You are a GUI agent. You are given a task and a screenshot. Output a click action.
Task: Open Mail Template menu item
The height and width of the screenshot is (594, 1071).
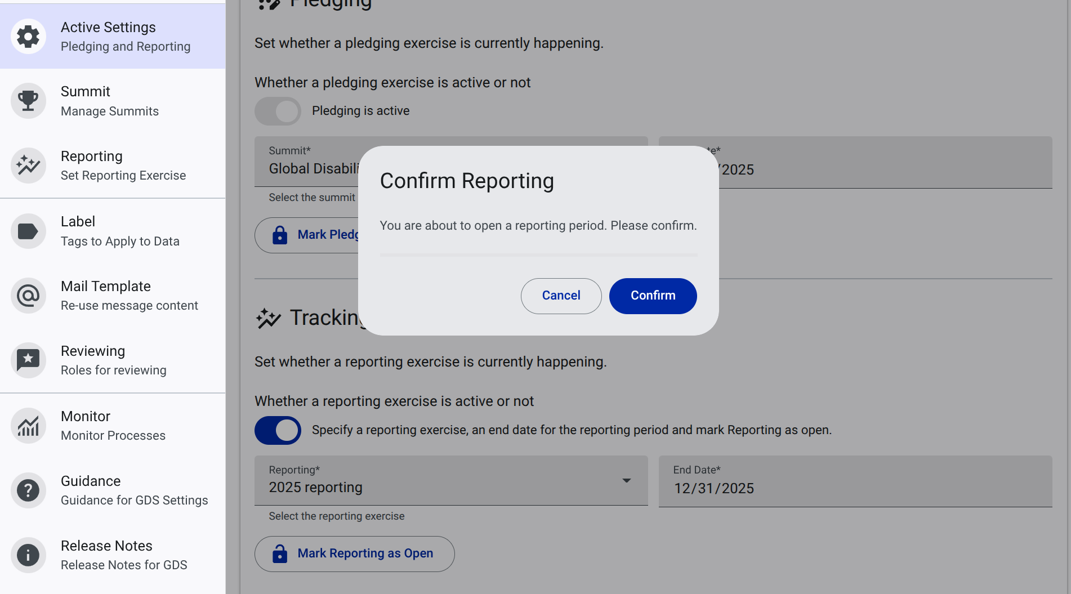coord(113,296)
